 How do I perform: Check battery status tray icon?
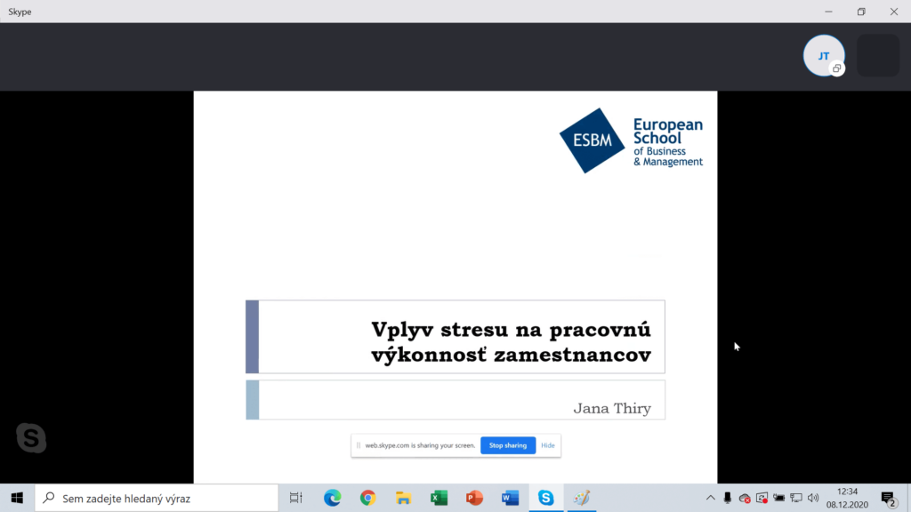point(779,498)
